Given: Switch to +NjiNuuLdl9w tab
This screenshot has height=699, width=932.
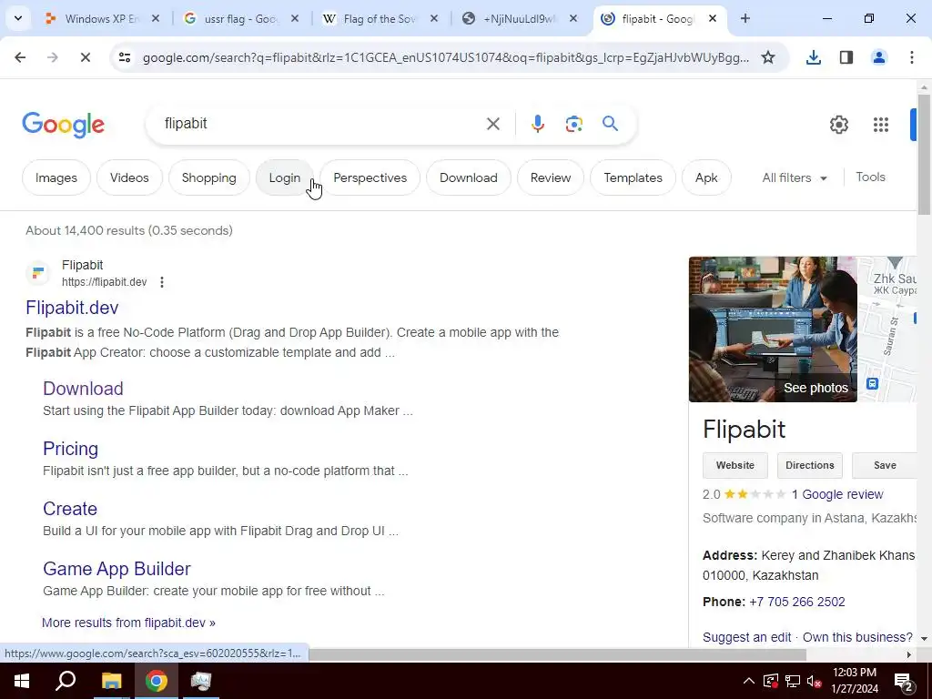Looking at the screenshot, I should click(x=518, y=18).
